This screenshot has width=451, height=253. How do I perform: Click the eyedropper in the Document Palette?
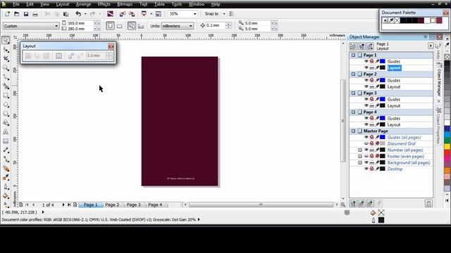pos(391,20)
